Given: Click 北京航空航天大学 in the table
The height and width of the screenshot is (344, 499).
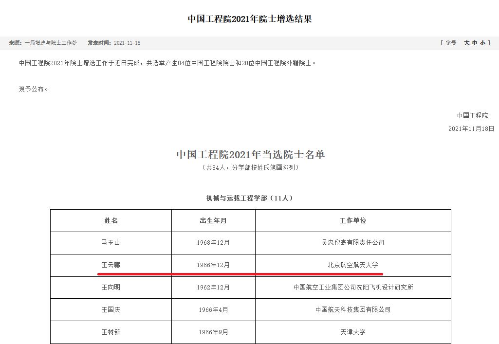Looking at the screenshot, I should click(x=353, y=265).
